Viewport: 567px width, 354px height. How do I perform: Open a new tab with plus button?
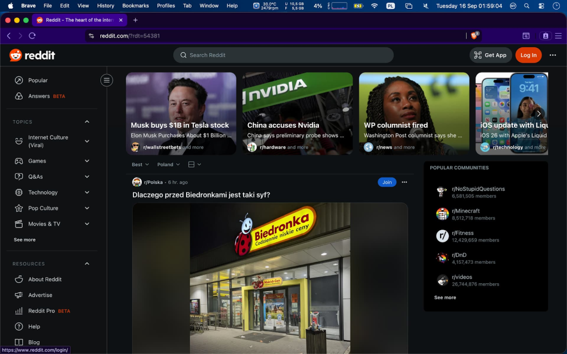[x=135, y=20]
